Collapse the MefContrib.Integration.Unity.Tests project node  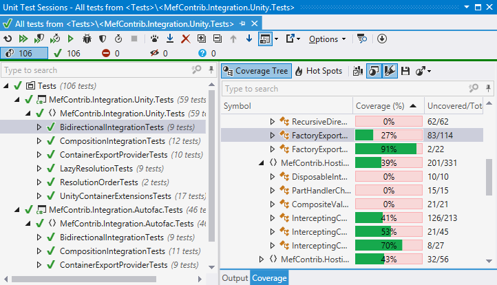tap(17, 99)
